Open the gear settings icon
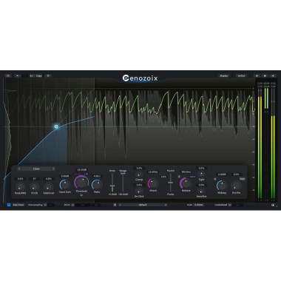The width and height of the screenshot is (281, 281). 257,75
